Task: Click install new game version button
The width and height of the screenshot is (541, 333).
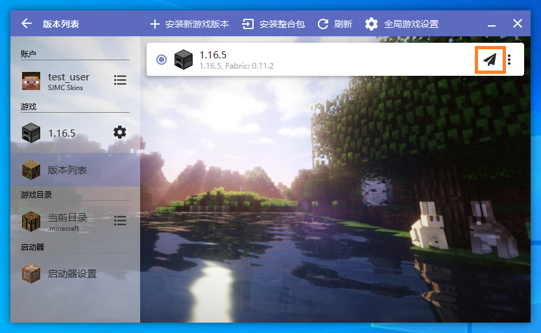Action: [189, 24]
